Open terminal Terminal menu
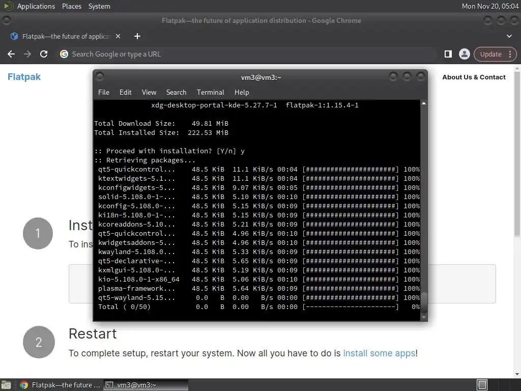Screen dimensions: 521x391 pyautogui.click(x=210, y=93)
